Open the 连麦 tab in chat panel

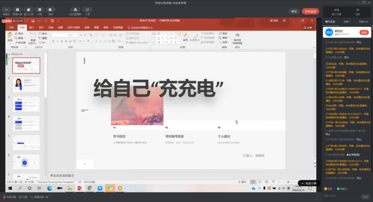click(347, 22)
